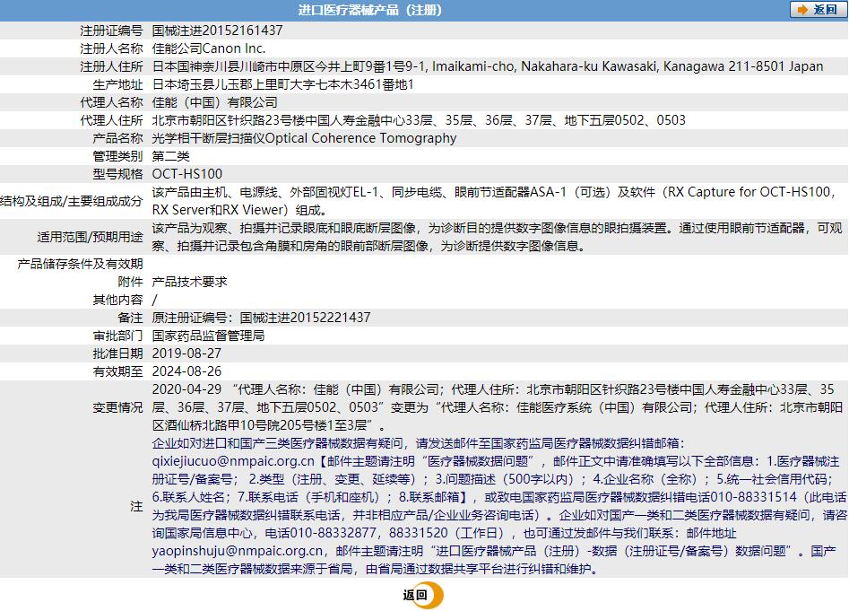Image resolution: width=849 pixels, height=611 pixels.
Task: Select agent address 北京市朝阳区针织路23号楼 in 代理人住所 row
Action: (419, 119)
